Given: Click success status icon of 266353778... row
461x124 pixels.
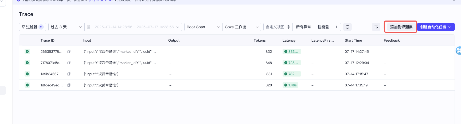Looking at the screenshot, I should pyautogui.click(x=27, y=51).
